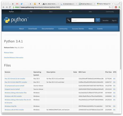This screenshot has width=123, height=116.
Task: Open the Documentation menu
Action: tap(48, 29)
